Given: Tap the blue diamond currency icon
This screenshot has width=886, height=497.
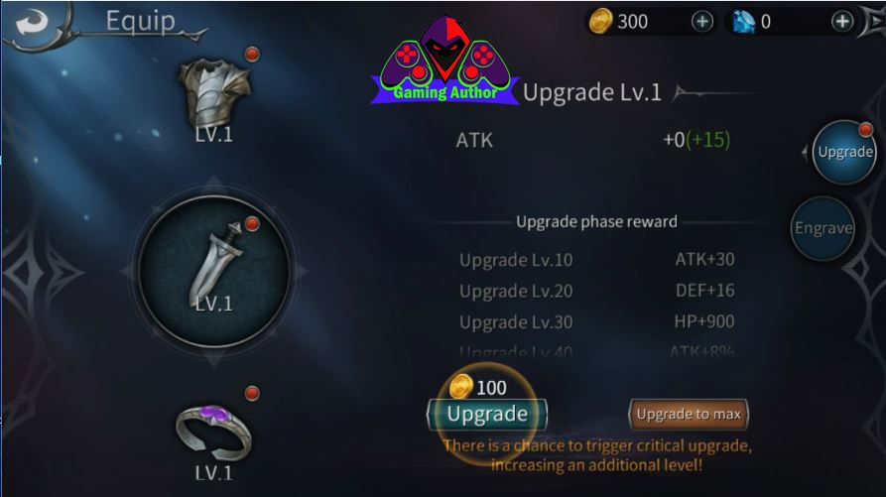Looking at the screenshot, I should 744,22.
